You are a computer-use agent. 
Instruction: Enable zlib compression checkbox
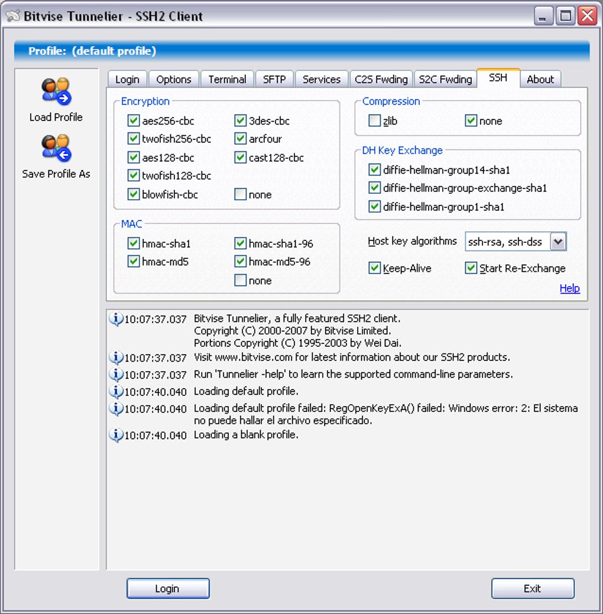pos(374,120)
